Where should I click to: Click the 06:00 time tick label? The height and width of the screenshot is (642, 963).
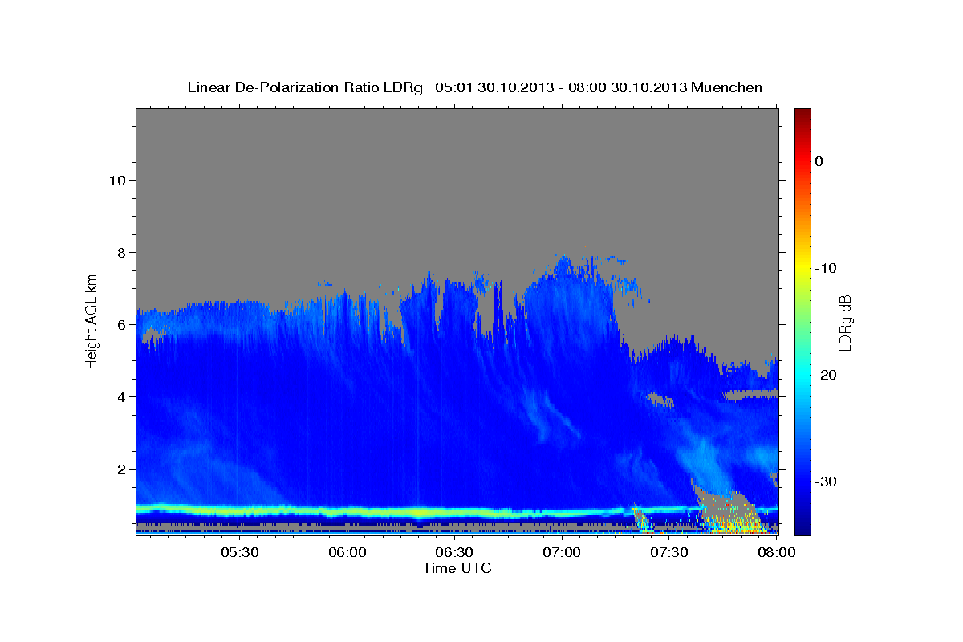click(347, 552)
